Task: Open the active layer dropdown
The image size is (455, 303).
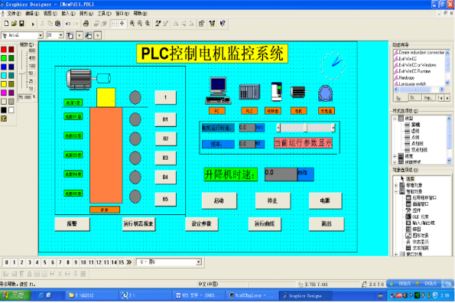Action: point(199,262)
